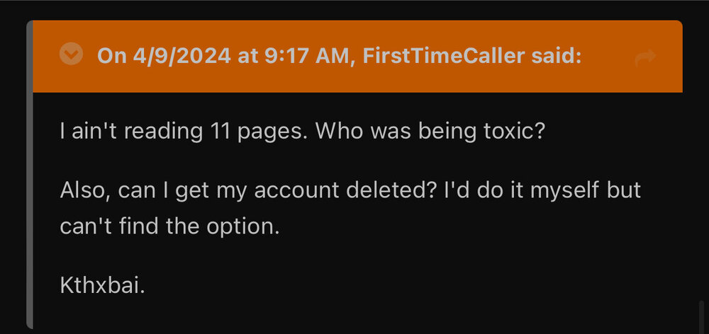Click the go-to-original-post arrow icon
The image size is (709, 334).
click(645, 58)
